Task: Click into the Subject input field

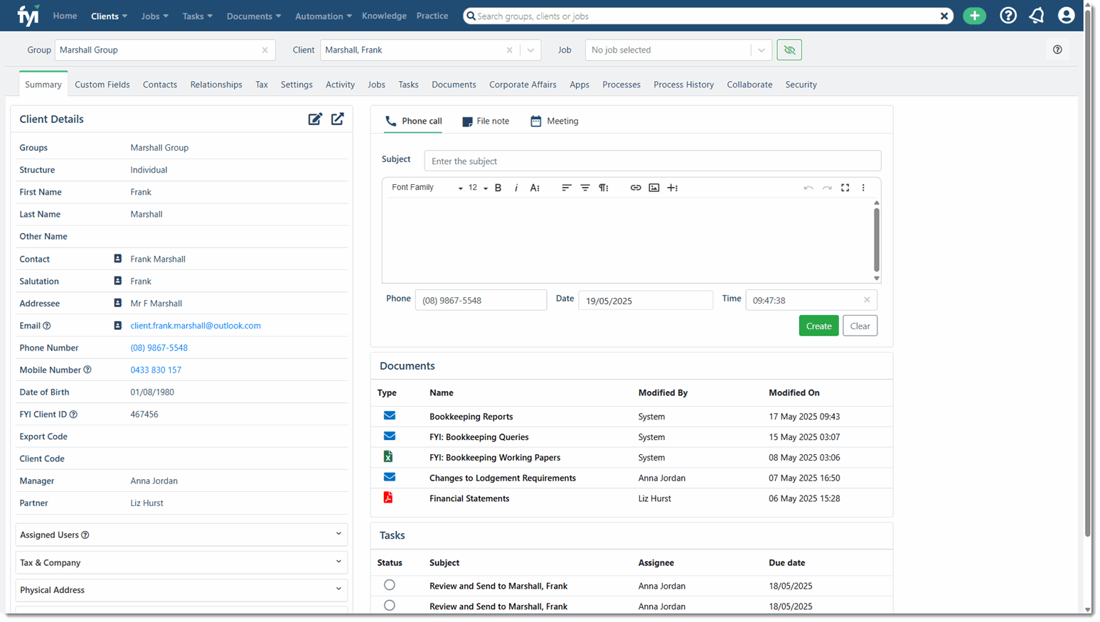Action: (652, 161)
